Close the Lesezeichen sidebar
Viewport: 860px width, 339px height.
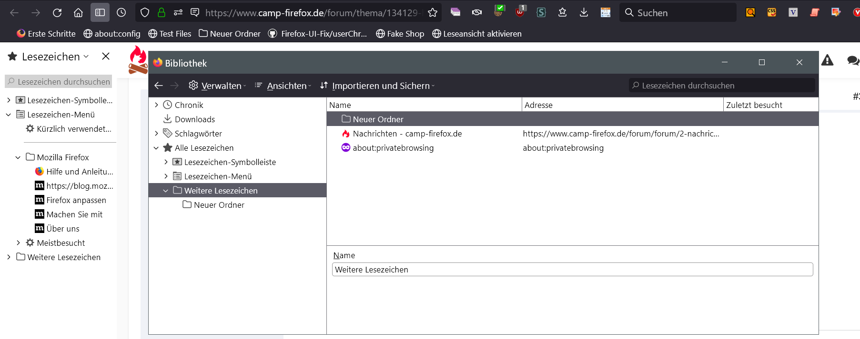106,57
